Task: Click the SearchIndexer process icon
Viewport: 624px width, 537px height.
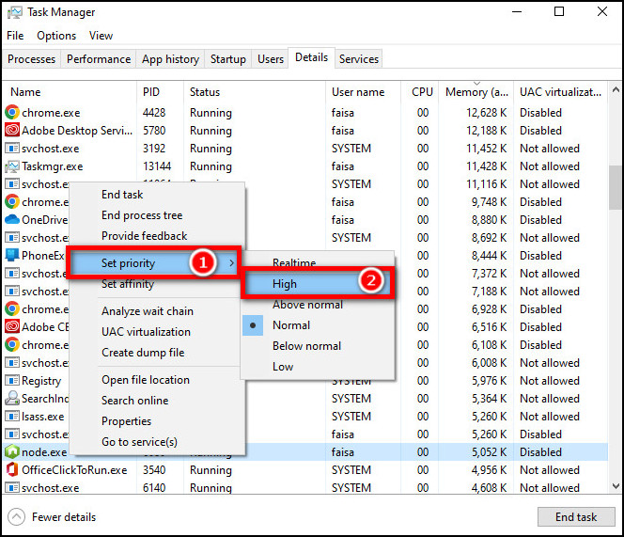Action: click(12, 398)
